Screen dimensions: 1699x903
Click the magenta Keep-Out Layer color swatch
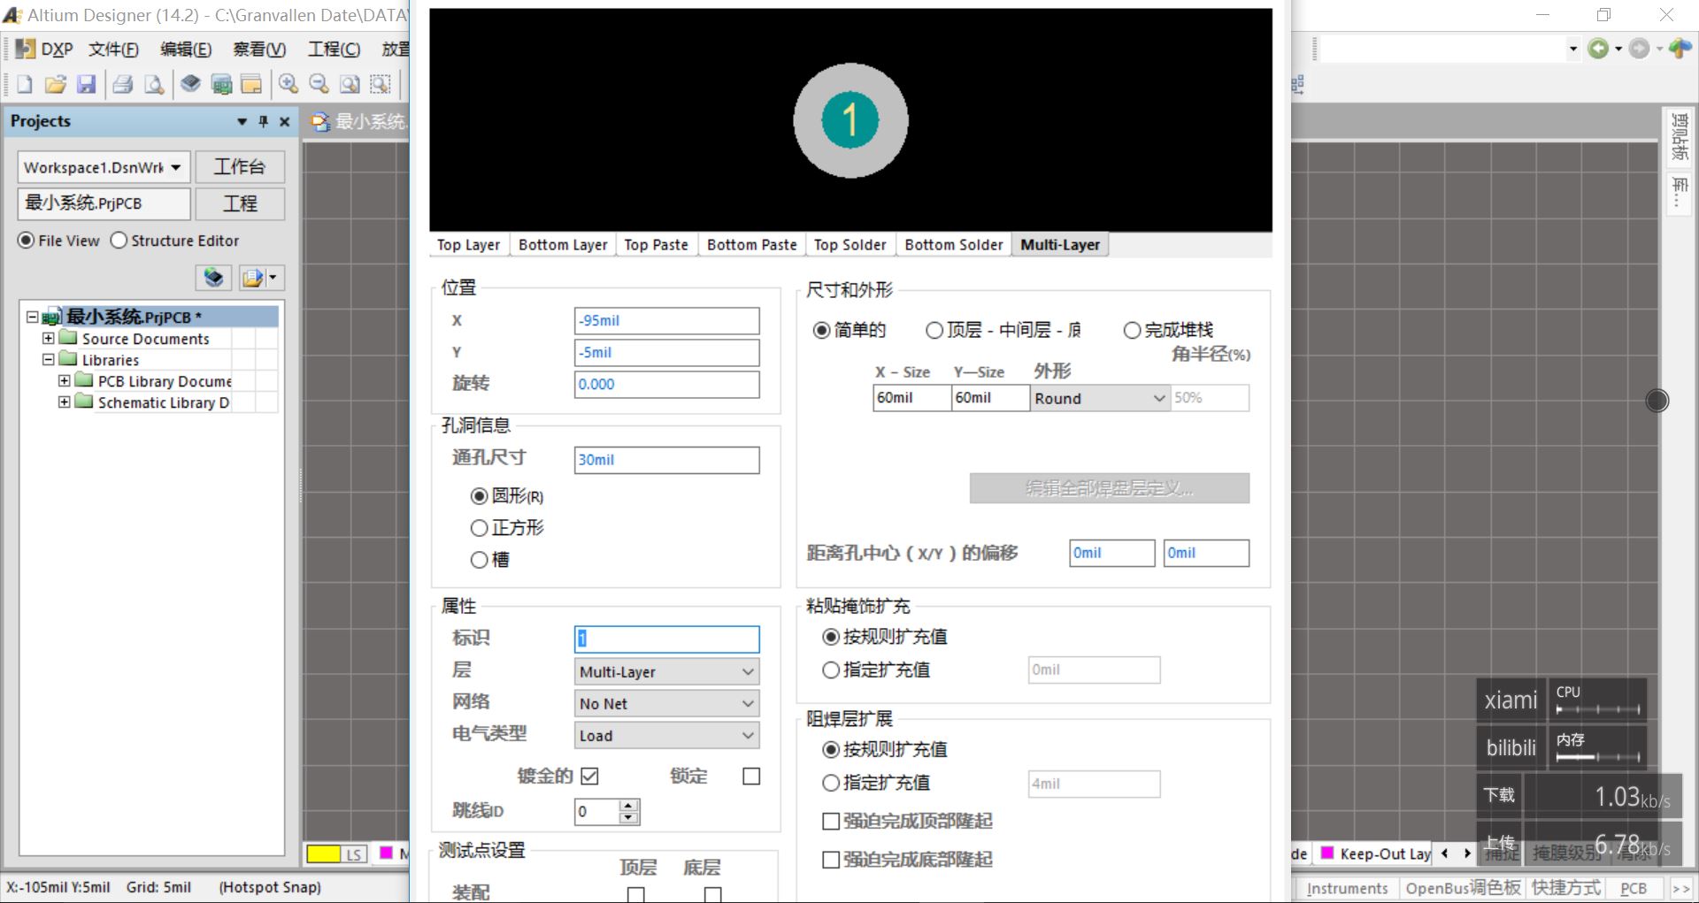[x=1327, y=853]
